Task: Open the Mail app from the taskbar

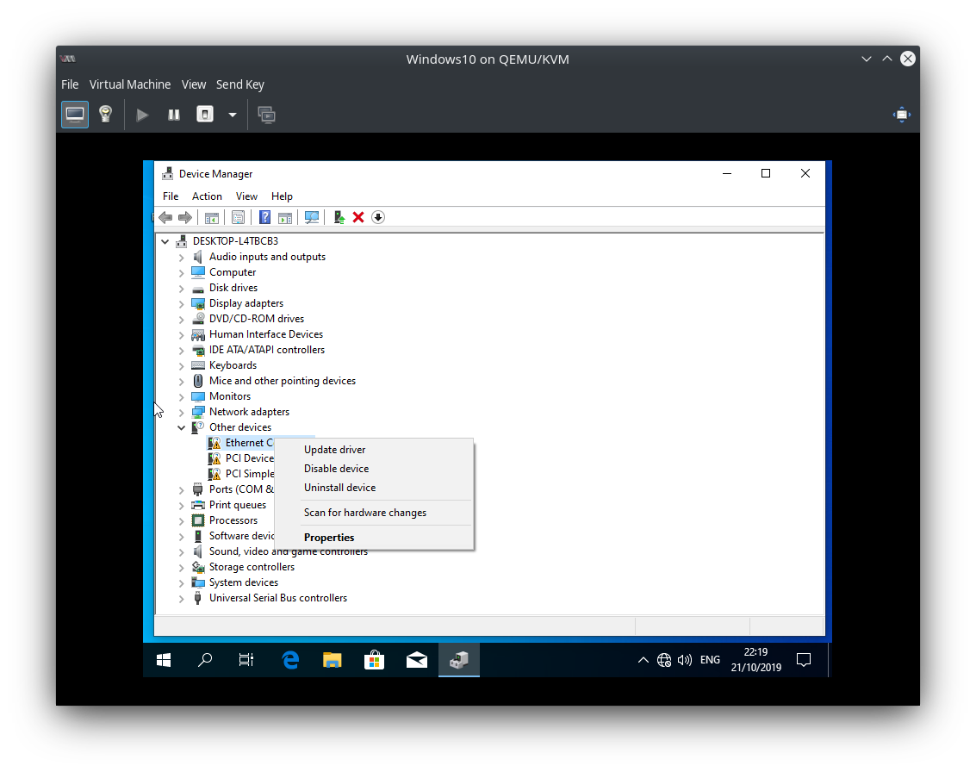Action: pos(416,660)
